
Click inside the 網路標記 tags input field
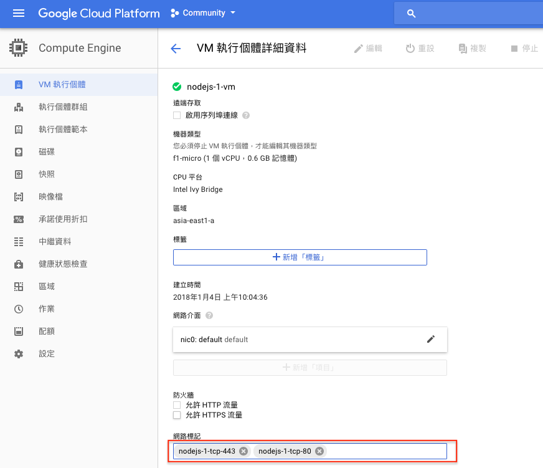386,451
